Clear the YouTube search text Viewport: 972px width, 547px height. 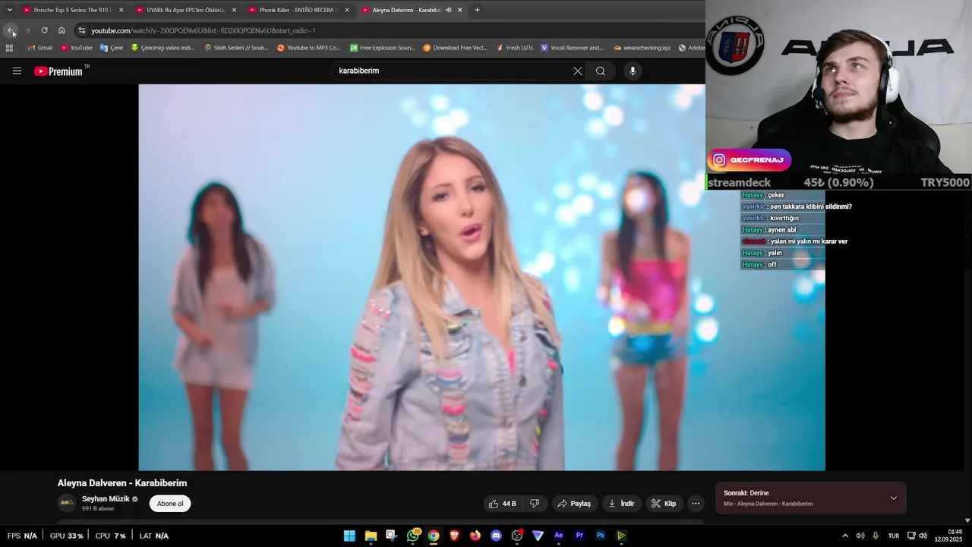coord(577,71)
